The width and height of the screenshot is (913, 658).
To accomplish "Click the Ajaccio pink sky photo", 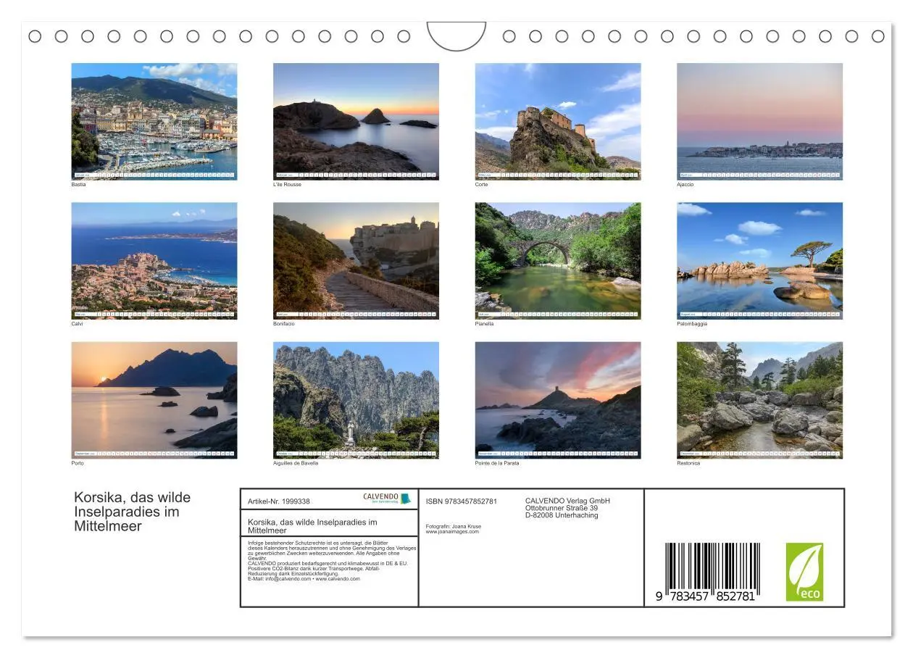I will tap(760, 121).
